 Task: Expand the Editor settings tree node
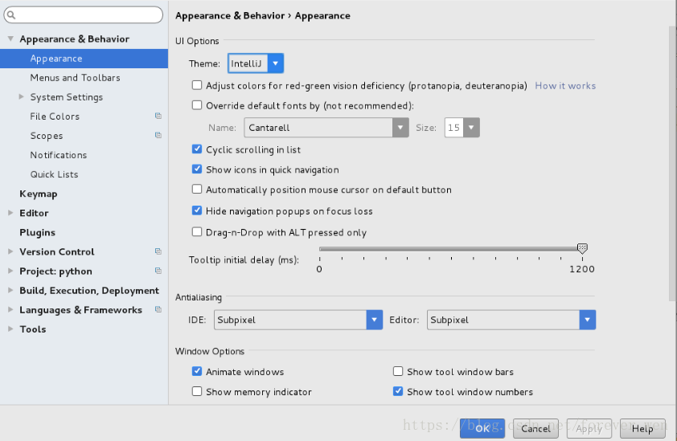coord(10,213)
